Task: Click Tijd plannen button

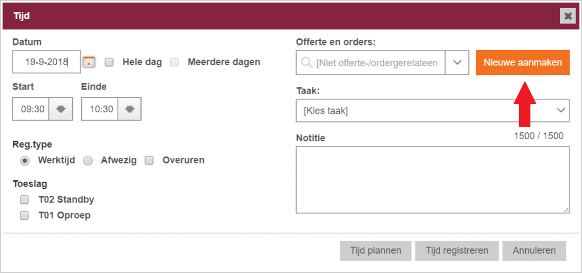Action: (x=376, y=251)
